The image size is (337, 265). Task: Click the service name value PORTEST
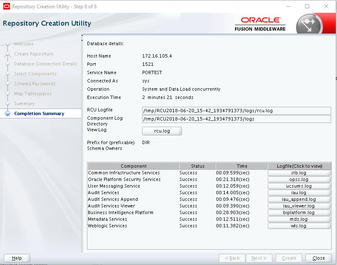coord(152,72)
